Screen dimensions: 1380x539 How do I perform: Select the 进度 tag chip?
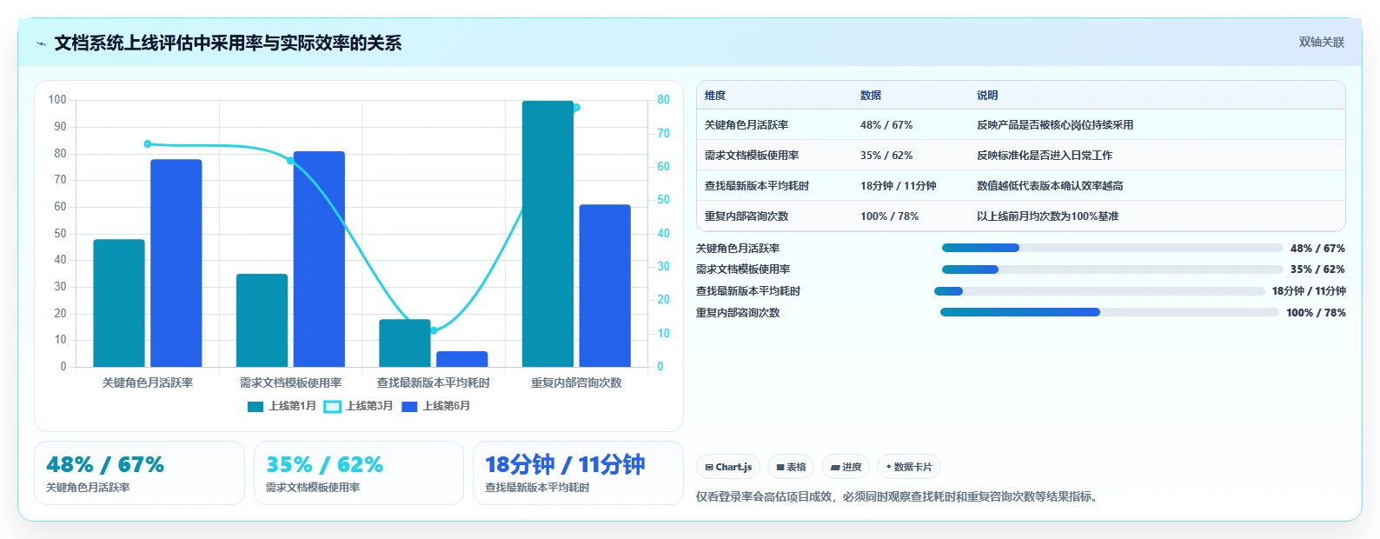tap(846, 467)
